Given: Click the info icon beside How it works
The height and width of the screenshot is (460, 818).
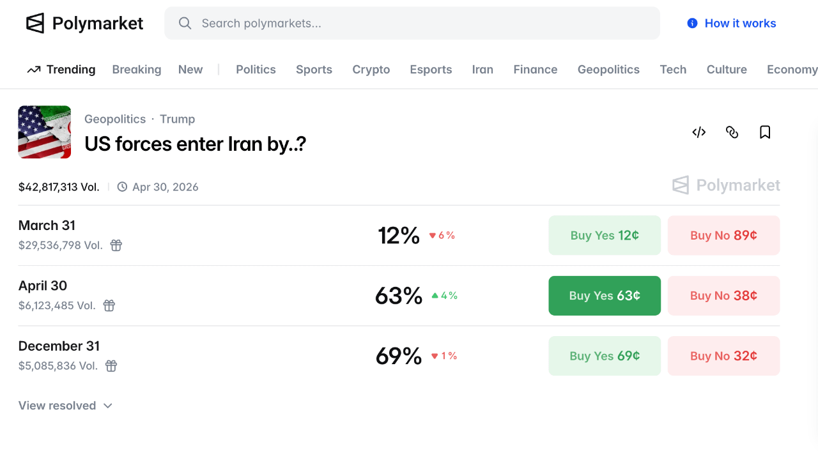Looking at the screenshot, I should tap(692, 24).
